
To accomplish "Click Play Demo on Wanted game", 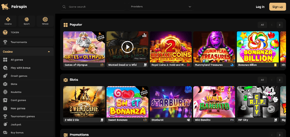I will [x=140, y=58].
